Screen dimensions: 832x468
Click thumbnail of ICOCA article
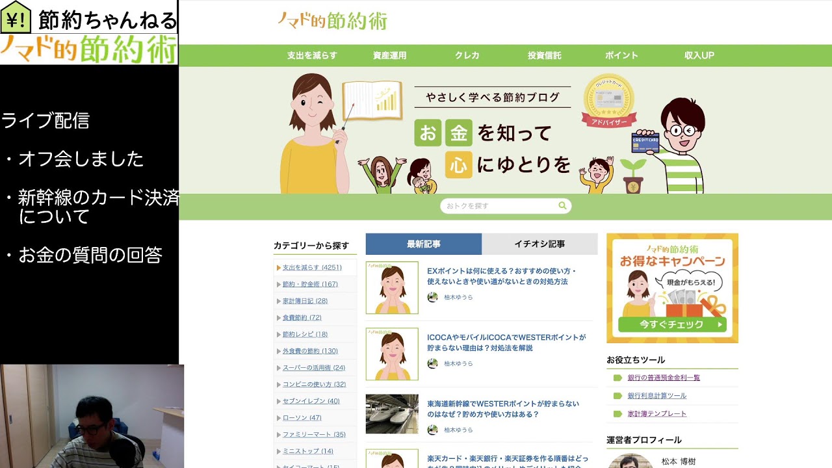pyautogui.click(x=392, y=354)
